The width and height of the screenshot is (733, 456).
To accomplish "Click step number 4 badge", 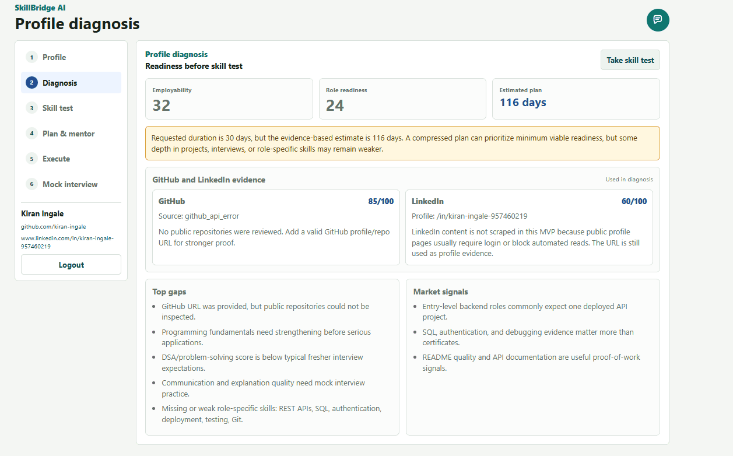I will [x=31, y=134].
